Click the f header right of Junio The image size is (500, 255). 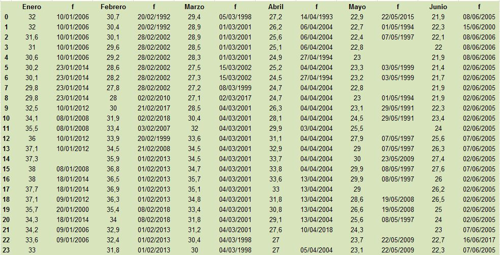pyautogui.click(x=479, y=7)
